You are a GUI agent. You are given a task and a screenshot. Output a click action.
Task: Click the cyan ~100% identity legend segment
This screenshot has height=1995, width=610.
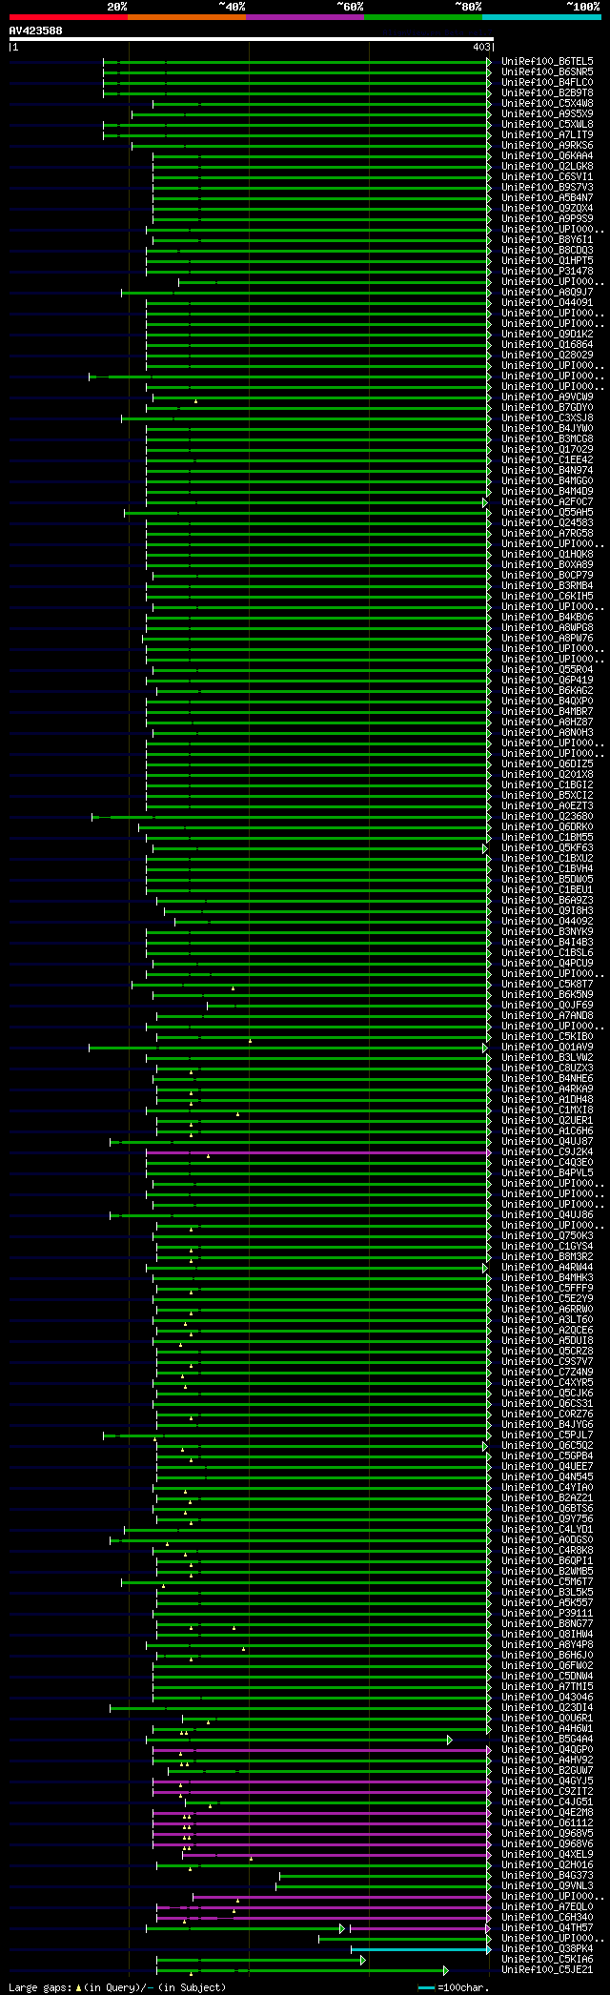click(541, 17)
